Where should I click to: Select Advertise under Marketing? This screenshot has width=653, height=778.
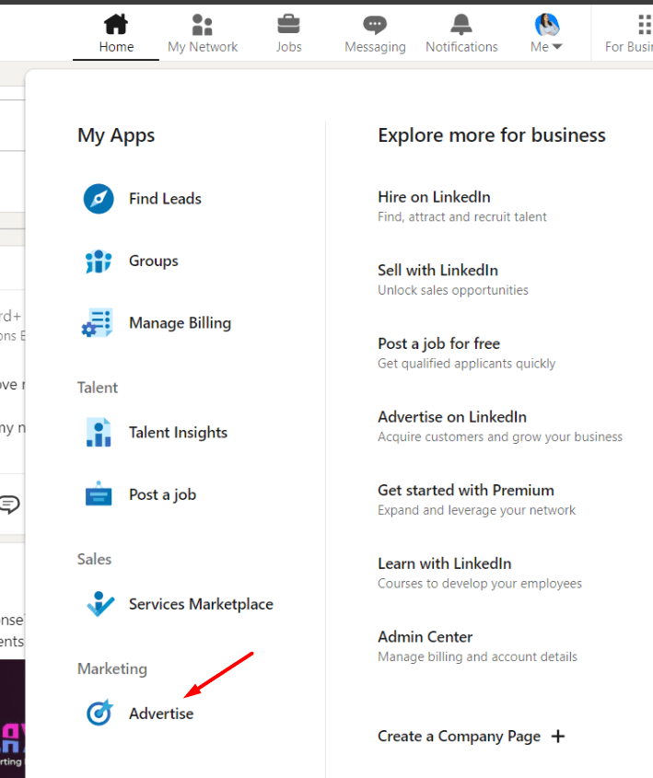[x=161, y=714]
